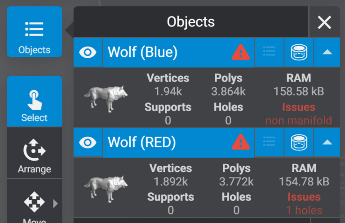
Task: Collapse Wolf (RED) details
Action: (327, 142)
